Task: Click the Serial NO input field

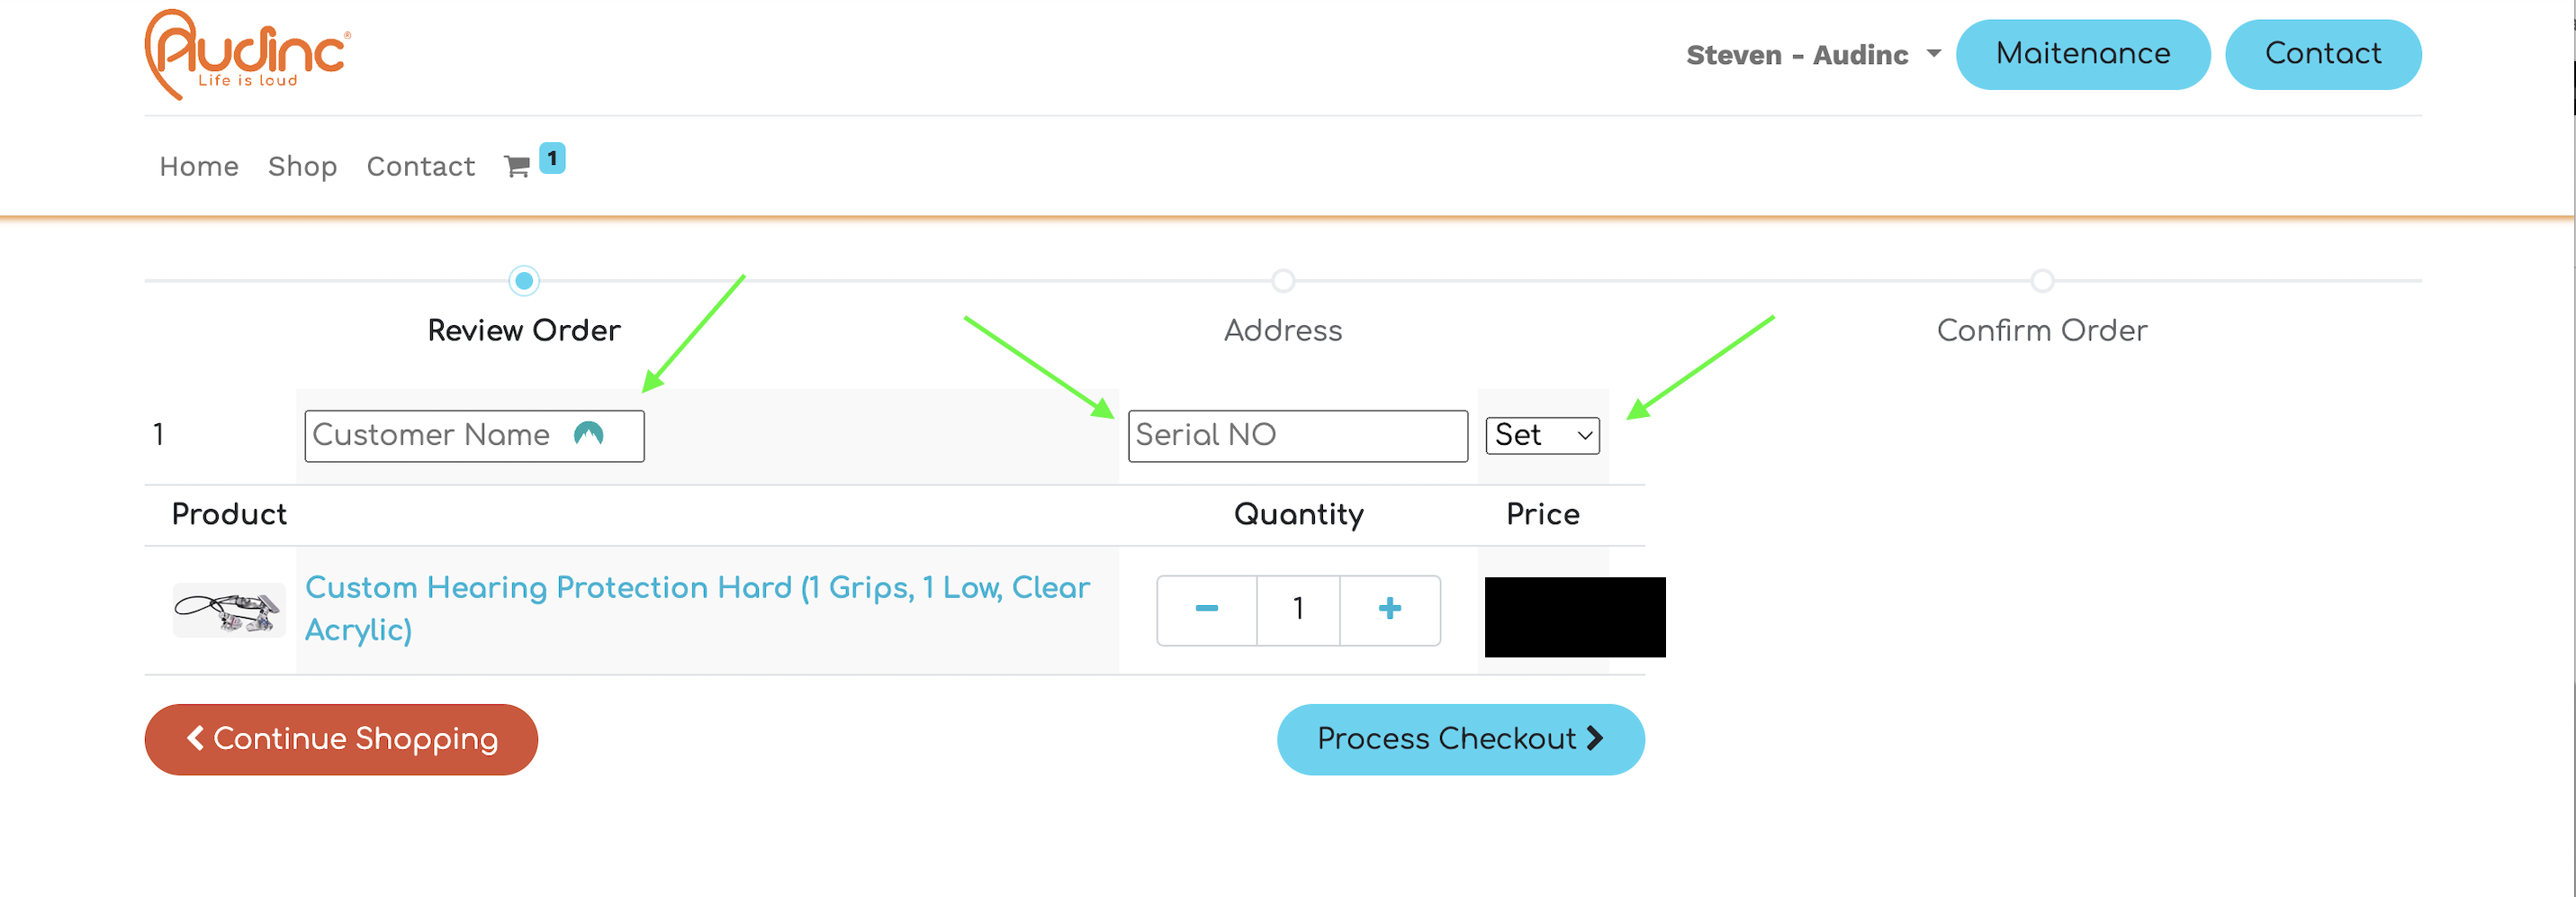Action: [x=1297, y=436]
